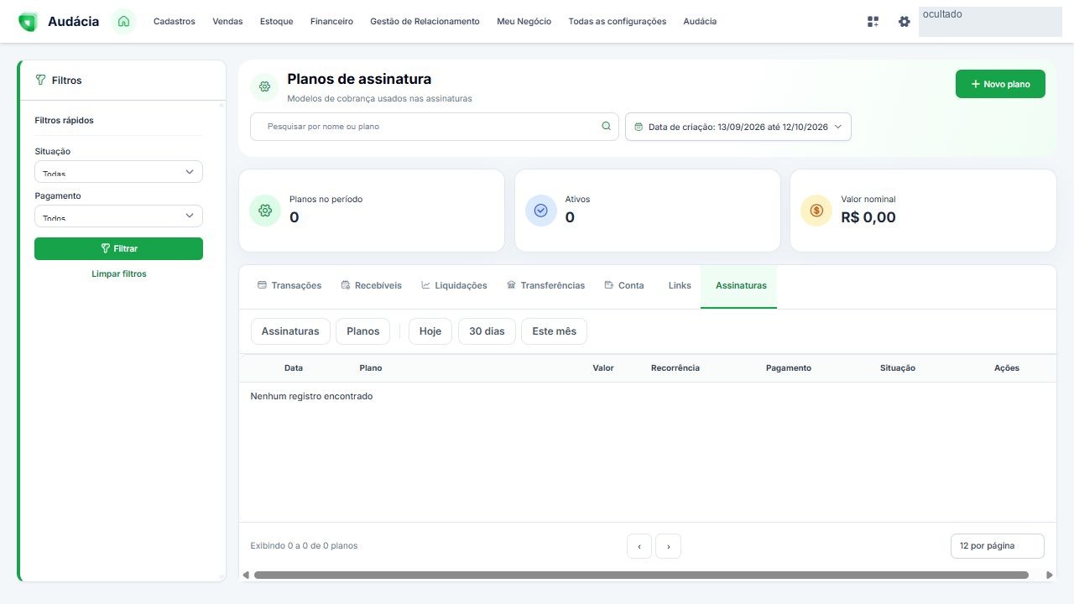Screen dimensions: 1074x604
Task: Open settings gear in top bar
Action: tap(904, 22)
